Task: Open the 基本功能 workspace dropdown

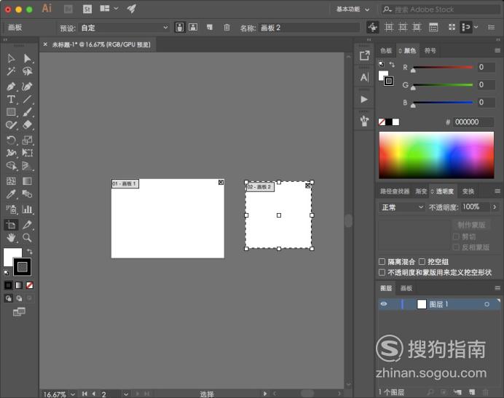Action: pyautogui.click(x=353, y=9)
